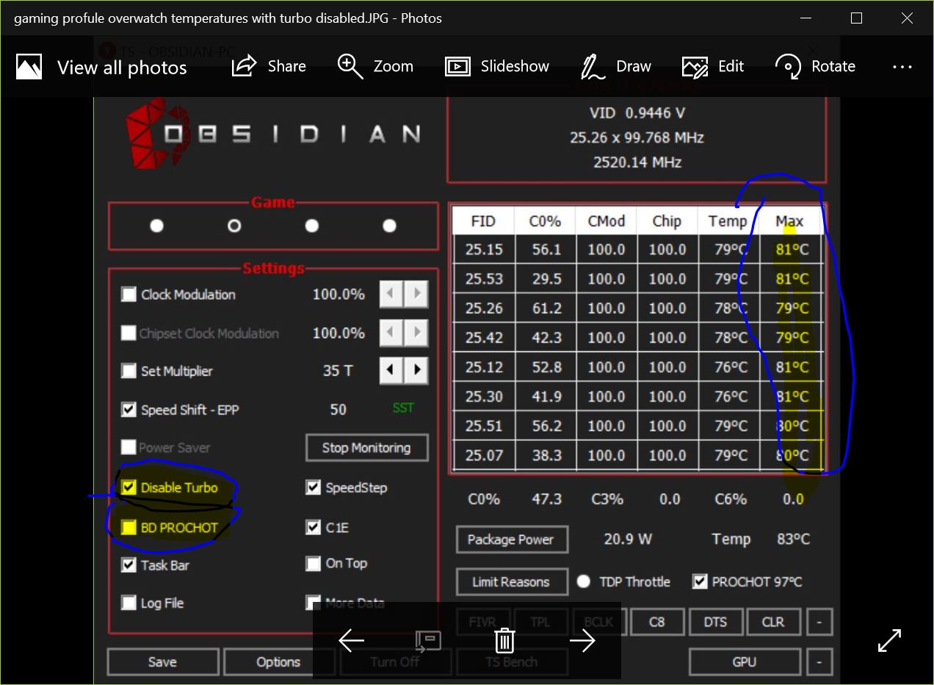Click the 83°C package temperature value
Image resolution: width=934 pixels, height=685 pixels.
[x=793, y=539]
